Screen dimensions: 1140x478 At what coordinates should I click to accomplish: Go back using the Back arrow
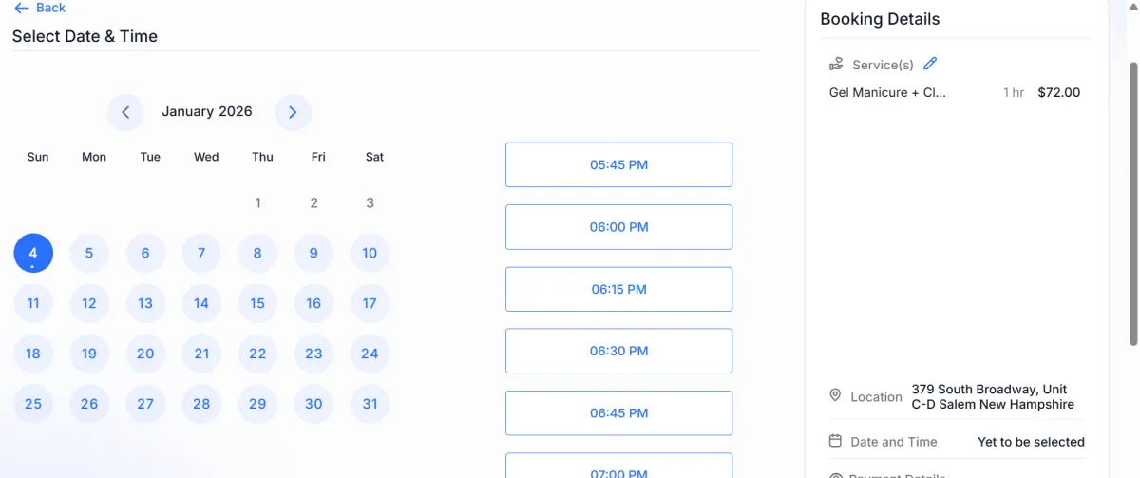coord(40,8)
